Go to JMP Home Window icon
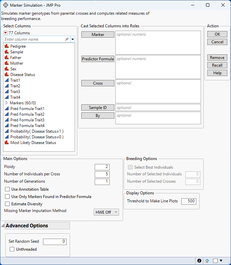The width and height of the screenshot is (231, 265). coord(207,261)
